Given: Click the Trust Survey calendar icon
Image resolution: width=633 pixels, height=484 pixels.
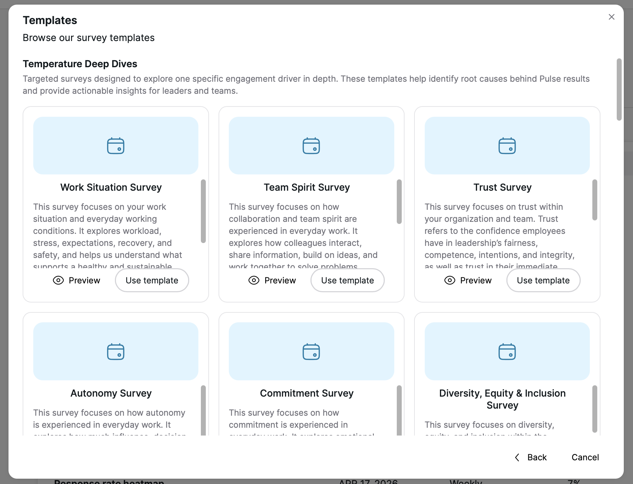Looking at the screenshot, I should pyautogui.click(x=507, y=146).
